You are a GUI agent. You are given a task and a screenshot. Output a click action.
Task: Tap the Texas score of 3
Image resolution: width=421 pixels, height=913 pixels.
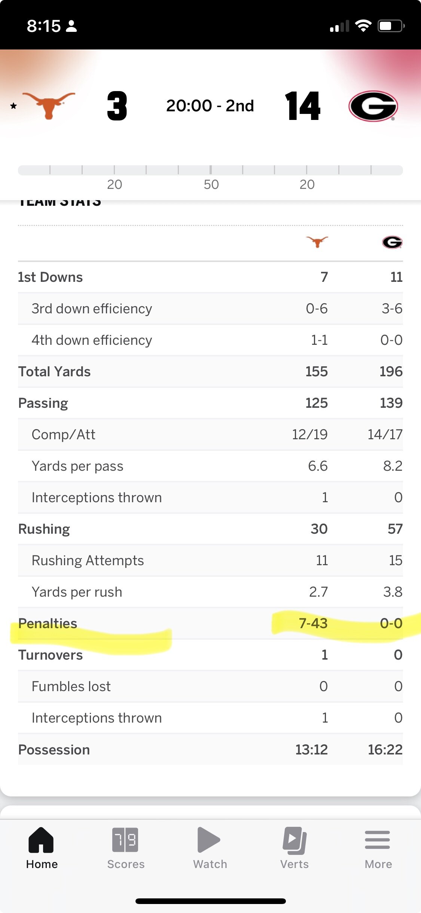click(x=117, y=106)
